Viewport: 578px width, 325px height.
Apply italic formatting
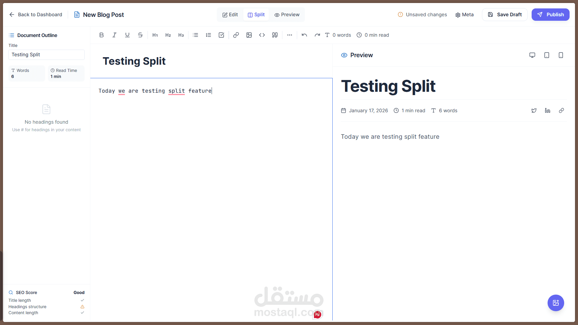tap(114, 35)
